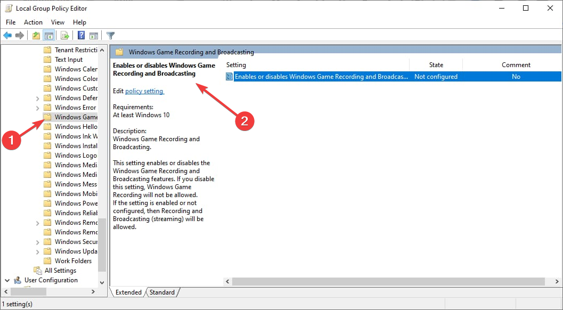Viewport: 563px width, 310px height.
Task: Expand the Windows Error Reporting node
Action: (x=38, y=108)
